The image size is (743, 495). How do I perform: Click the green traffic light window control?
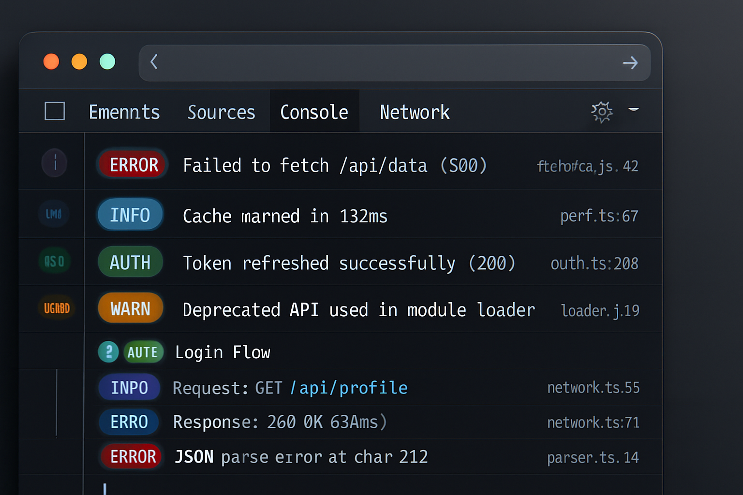click(x=107, y=61)
